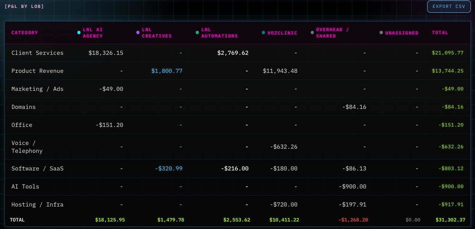Select the Client Services row label
Screen dimensions: 475x229
point(38,53)
